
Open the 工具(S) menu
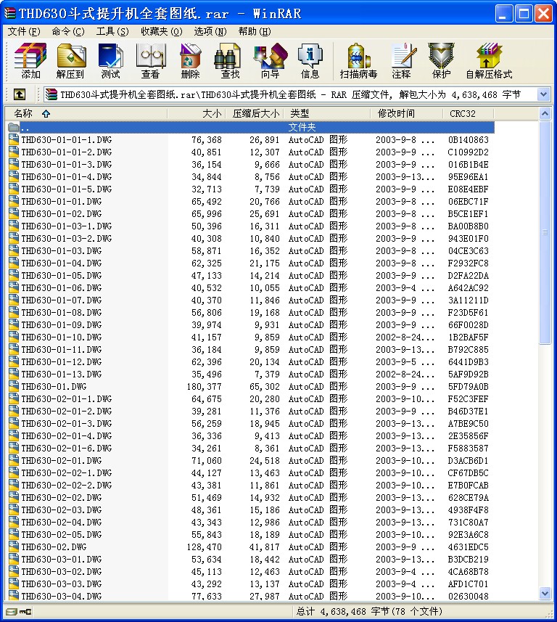(112, 31)
